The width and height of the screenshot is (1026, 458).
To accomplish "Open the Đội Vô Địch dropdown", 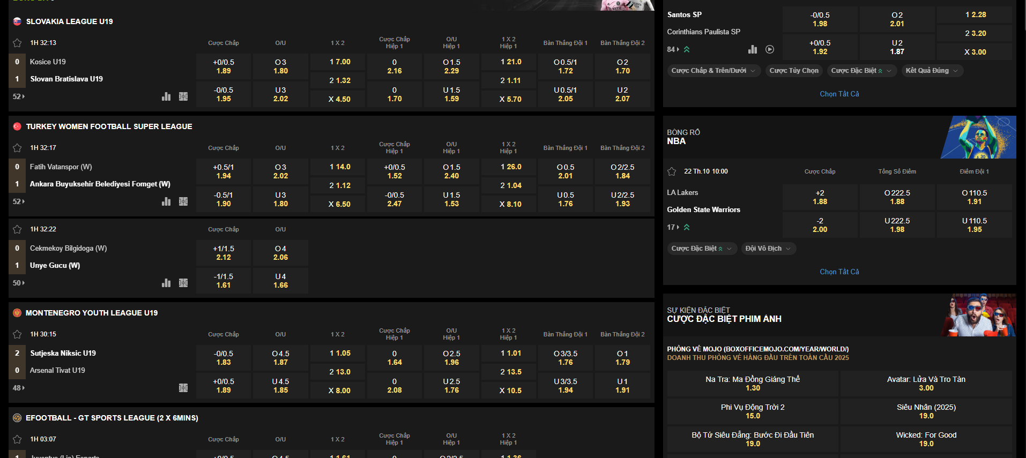I will (x=768, y=249).
